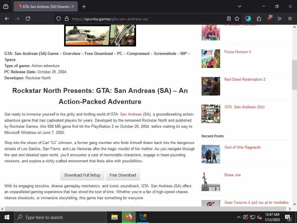Viewport: 297px width, 223px height.
Task: Click the network status tray icon
Action: (x=253, y=217)
